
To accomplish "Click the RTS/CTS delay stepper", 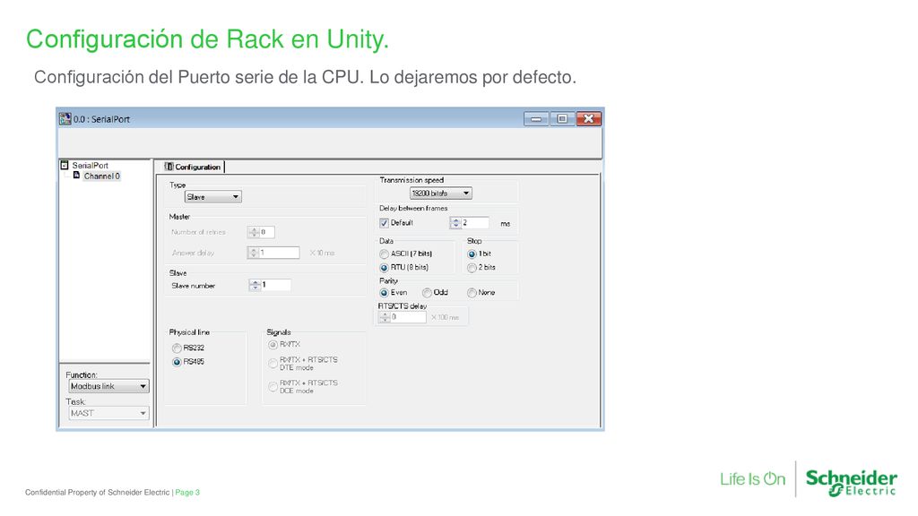I will point(384,317).
